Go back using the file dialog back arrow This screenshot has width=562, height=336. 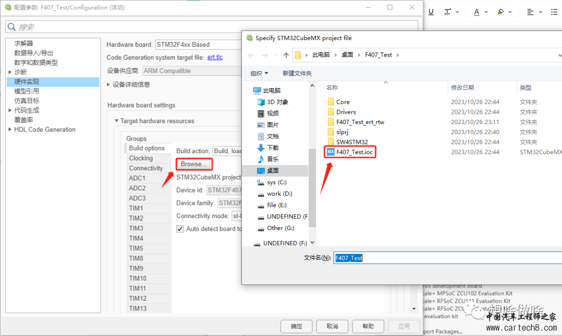251,55
